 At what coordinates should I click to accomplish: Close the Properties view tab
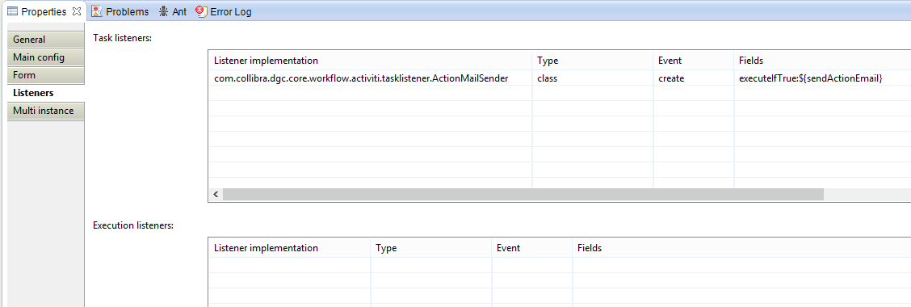click(77, 11)
